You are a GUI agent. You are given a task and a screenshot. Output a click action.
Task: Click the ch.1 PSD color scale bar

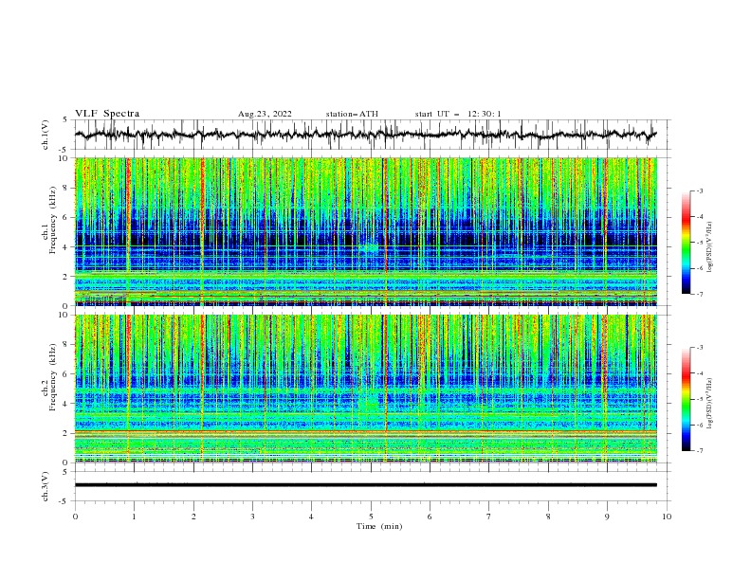click(687, 243)
